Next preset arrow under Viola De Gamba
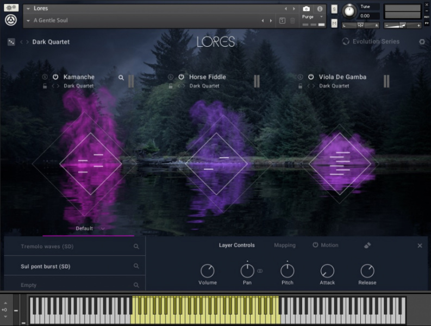 point(314,86)
